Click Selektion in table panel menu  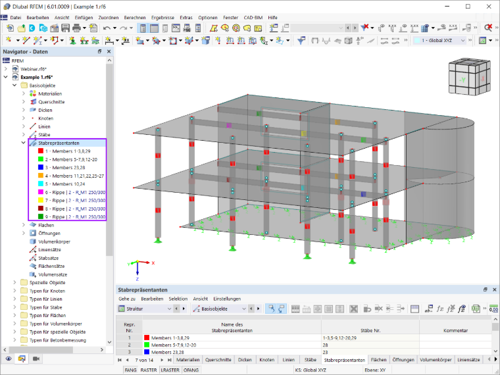click(178, 299)
